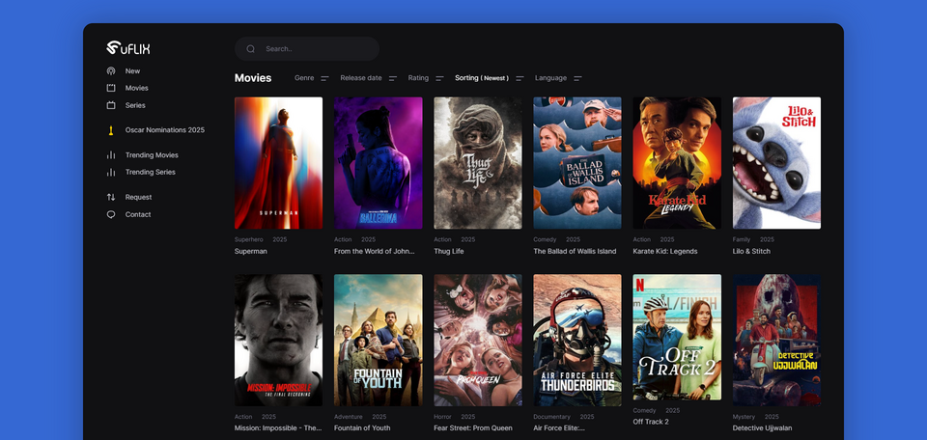Viewport: 927px width, 440px height.
Task: Click the 'Mystery' genre tag
Action: click(x=744, y=417)
